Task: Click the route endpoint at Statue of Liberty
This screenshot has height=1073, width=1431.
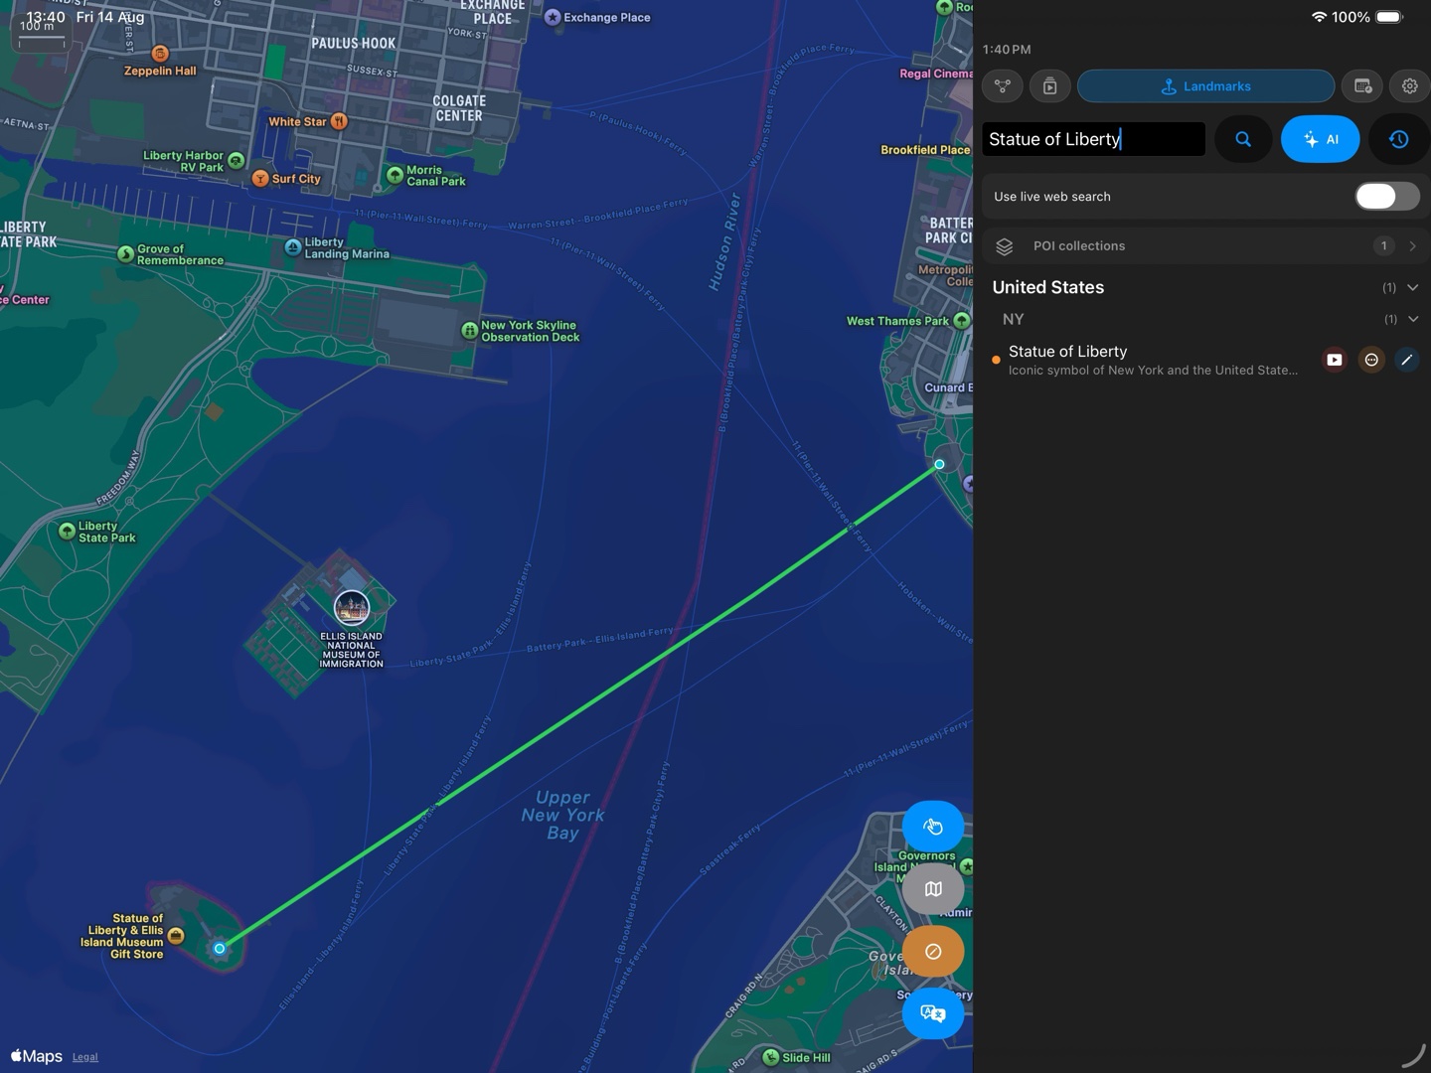Action: click(220, 949)
